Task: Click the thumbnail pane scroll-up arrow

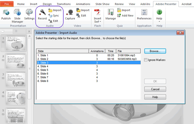Action: 29,36
